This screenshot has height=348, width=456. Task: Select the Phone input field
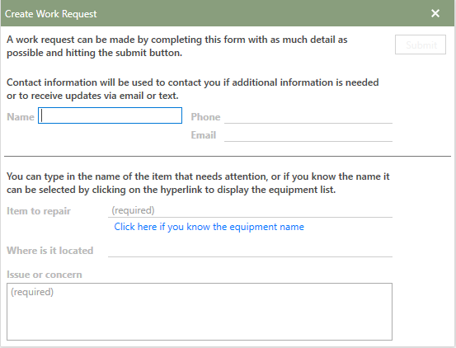click(308, 116)
